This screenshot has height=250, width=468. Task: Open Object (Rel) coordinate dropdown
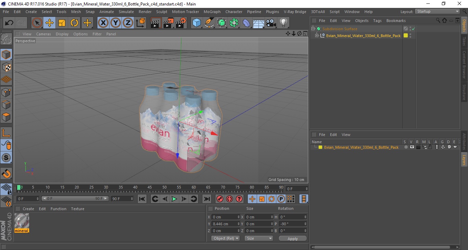coord(226,238)
